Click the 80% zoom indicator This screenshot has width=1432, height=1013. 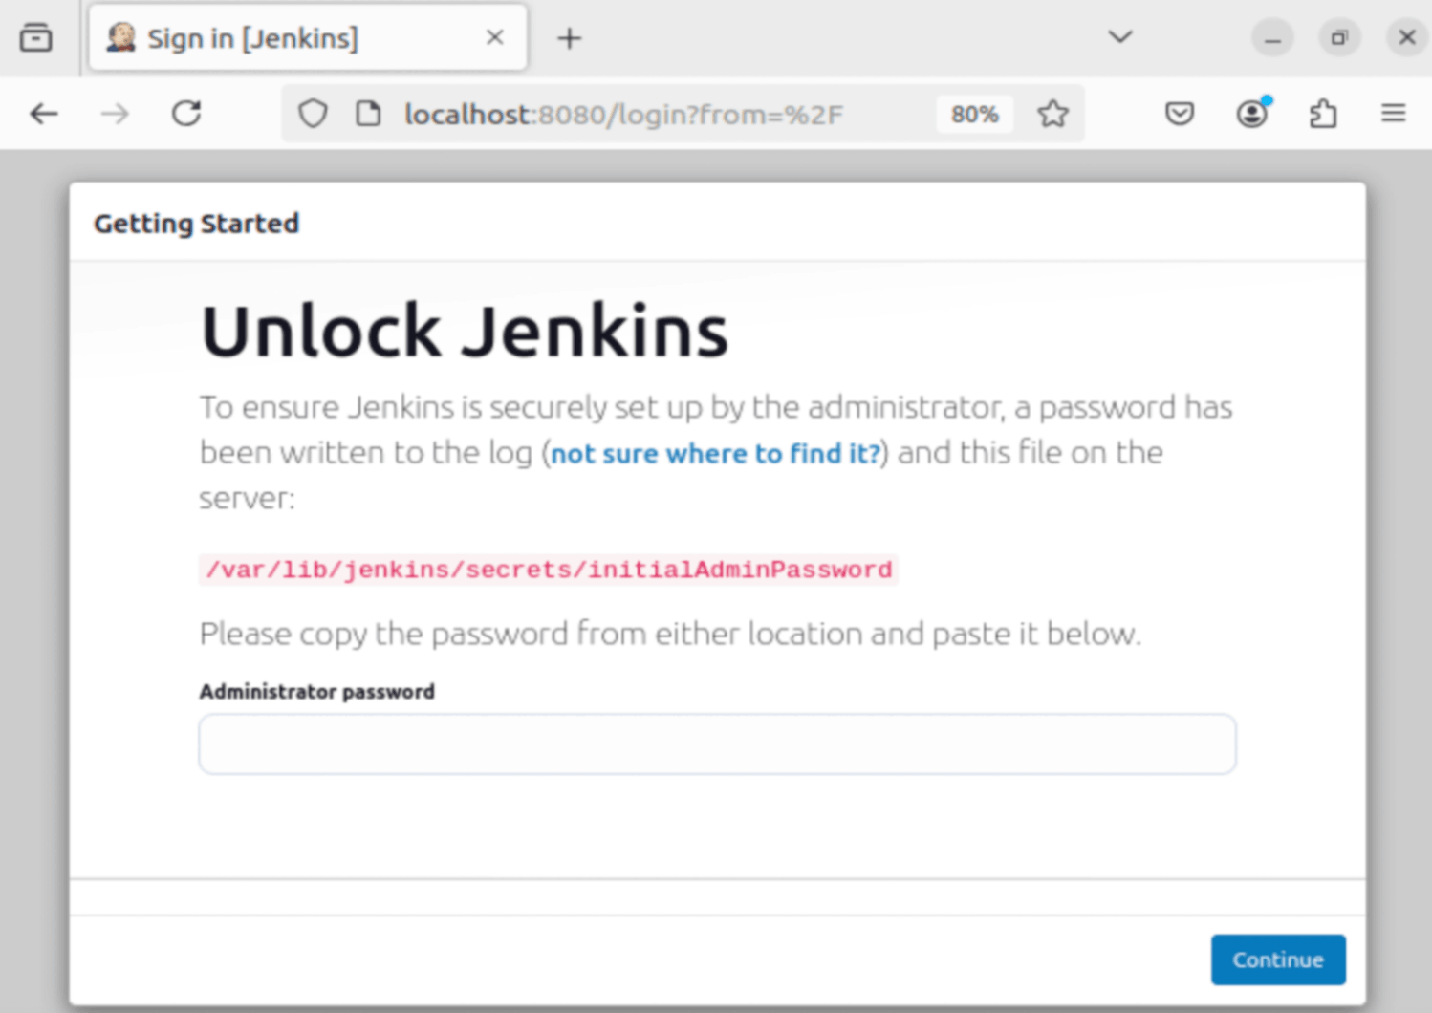974,114
